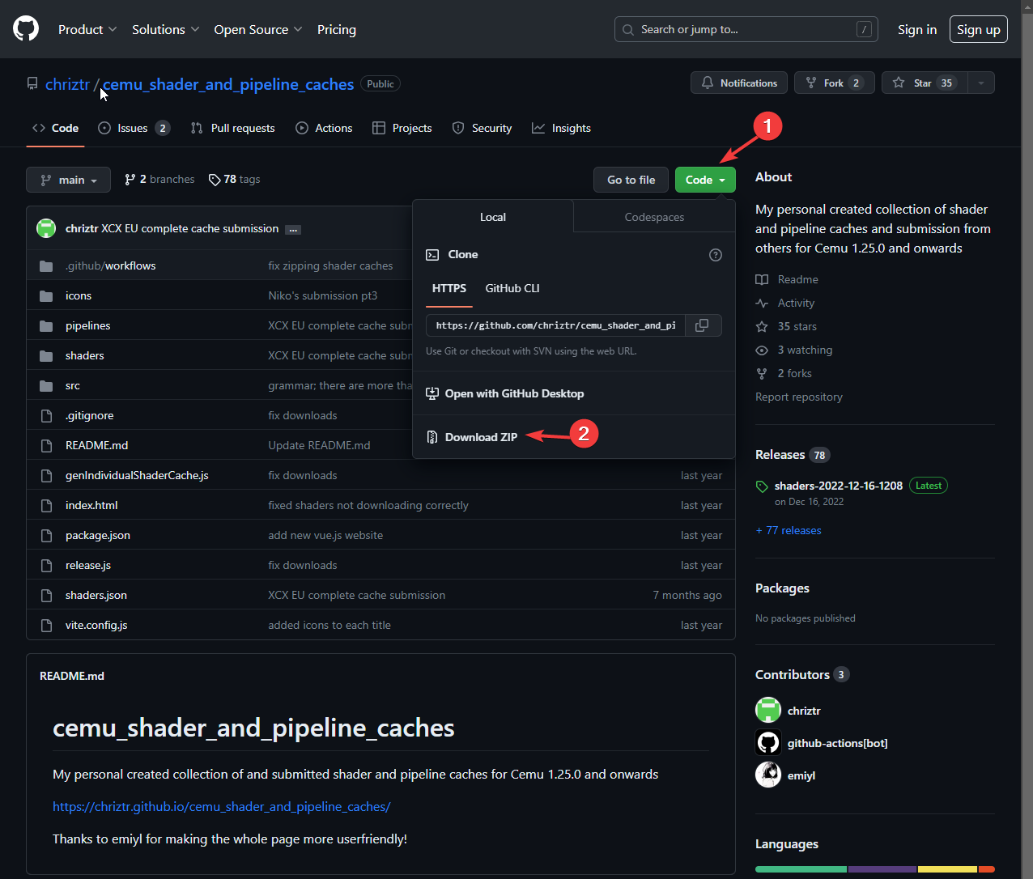Focus the Search or jump to field
This screenshot has width=1033, height=879.
[x=747, y=29]
